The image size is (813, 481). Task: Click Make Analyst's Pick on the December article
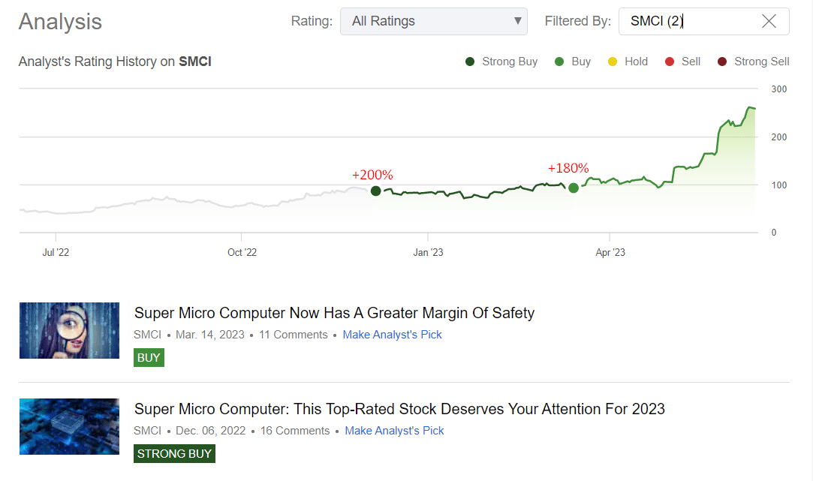click(394, 430)
